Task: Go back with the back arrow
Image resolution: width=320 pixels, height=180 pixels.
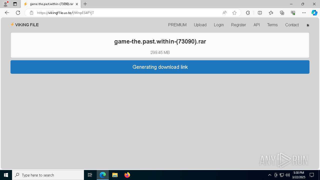Action: (7, 13)
